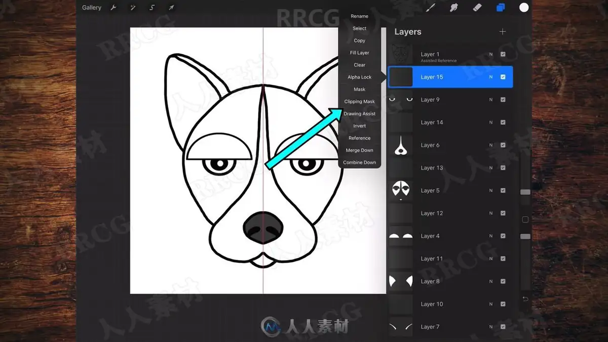
Task: Open the white color picker circle
Action: click(524, 7)
